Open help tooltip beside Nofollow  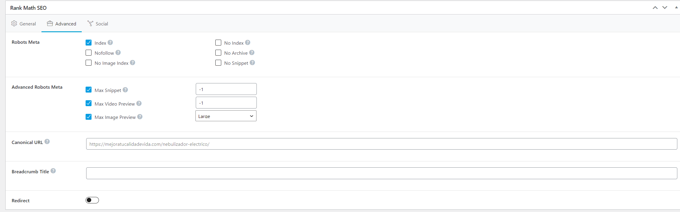pos(118,53)
